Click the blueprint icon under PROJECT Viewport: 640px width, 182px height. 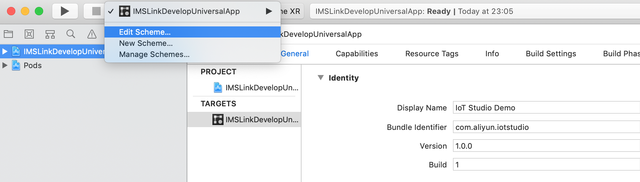coord(218,88)
